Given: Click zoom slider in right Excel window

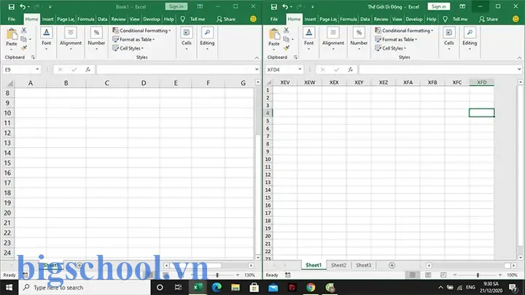Looking at the screenshot, I should point(478,275).
